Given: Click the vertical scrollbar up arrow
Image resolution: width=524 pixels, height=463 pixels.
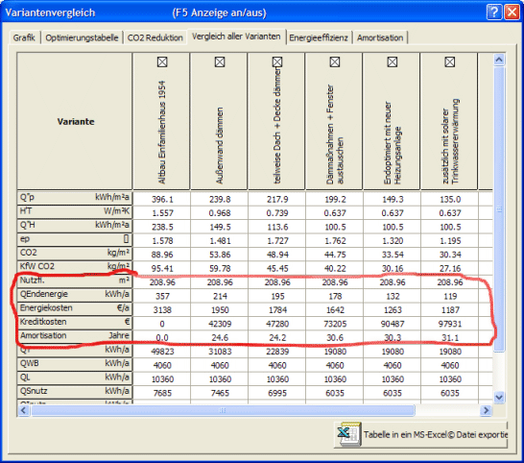Looking at the screenshot, I should pos(499,60).
